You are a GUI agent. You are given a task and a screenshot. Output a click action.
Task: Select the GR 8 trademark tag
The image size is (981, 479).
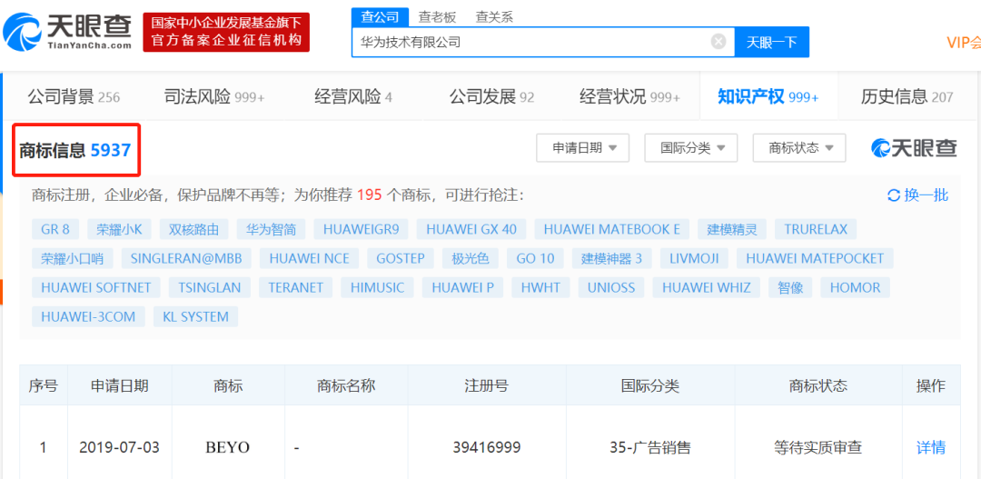pyautogui.click(x=55, y=229)
